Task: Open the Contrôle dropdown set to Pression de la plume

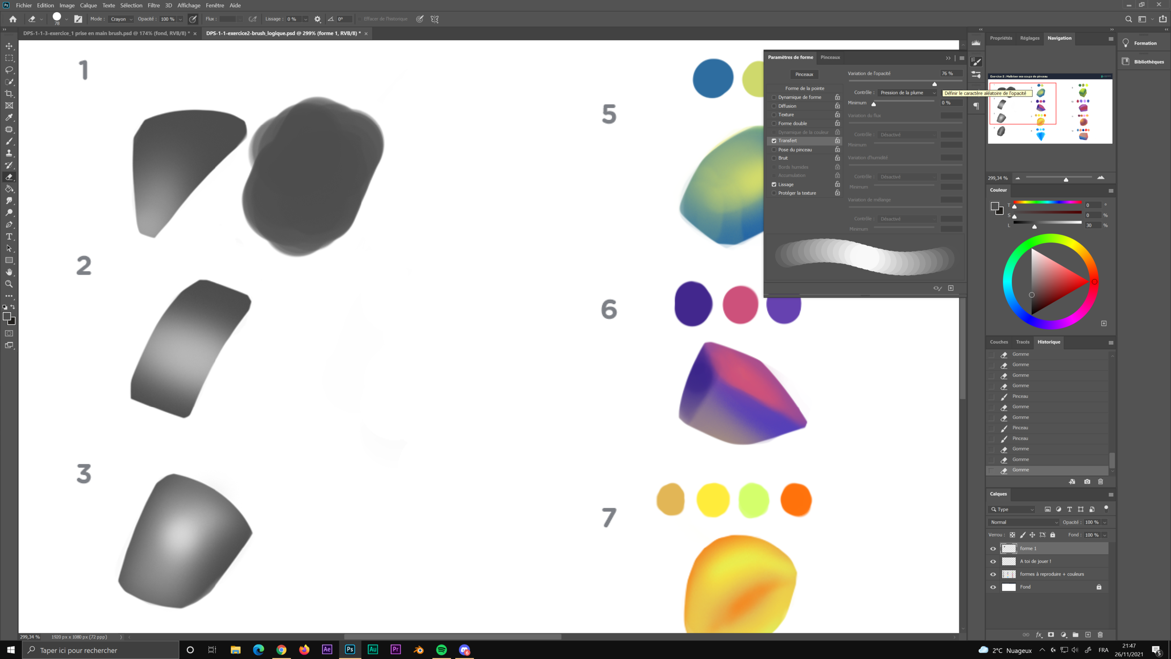Action: pyautogui.click(x=907, y=92)
